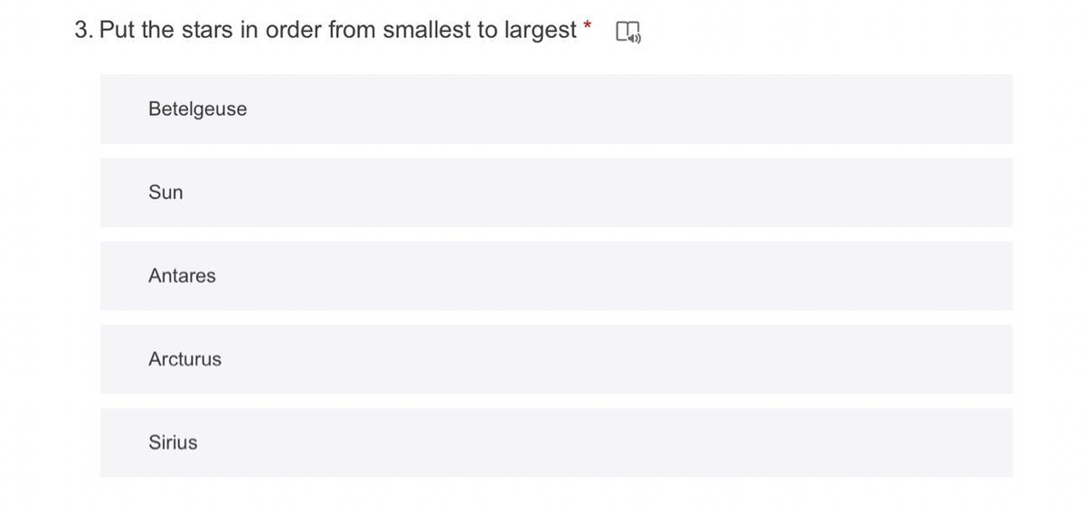
Task: Click the red required asterisk
Action: click(x=588, y=26)
